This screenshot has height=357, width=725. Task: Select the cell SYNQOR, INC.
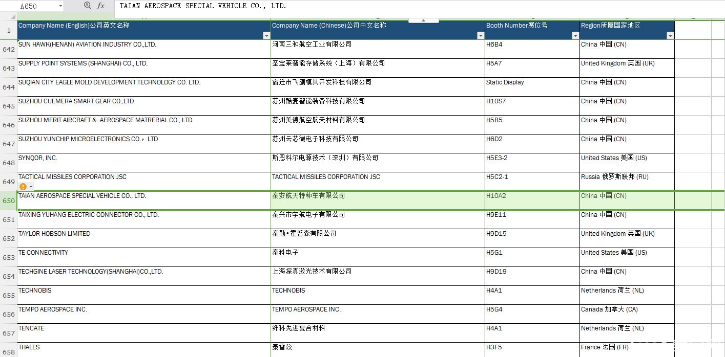pos(144,163)
